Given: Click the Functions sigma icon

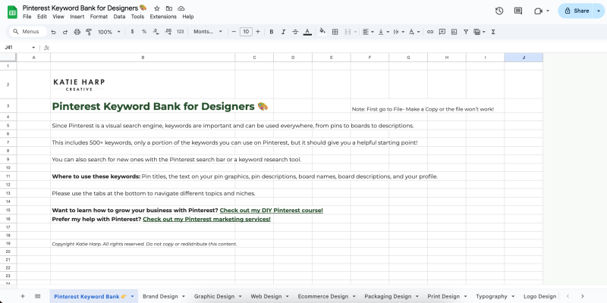Looking at the screenshot, I should coord(493,32).
